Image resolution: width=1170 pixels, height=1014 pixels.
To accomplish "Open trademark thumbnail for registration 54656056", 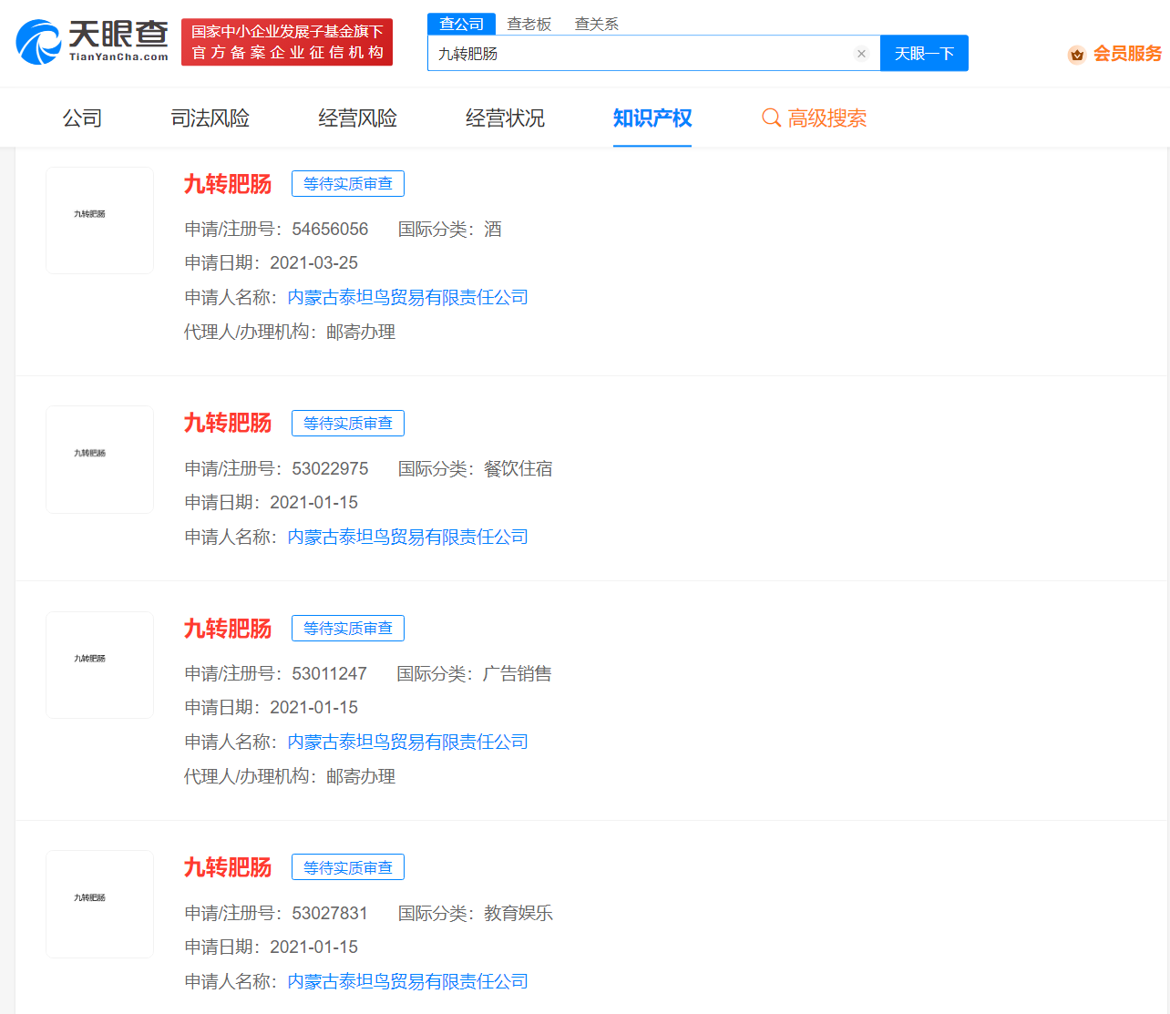I will point(100,220).
